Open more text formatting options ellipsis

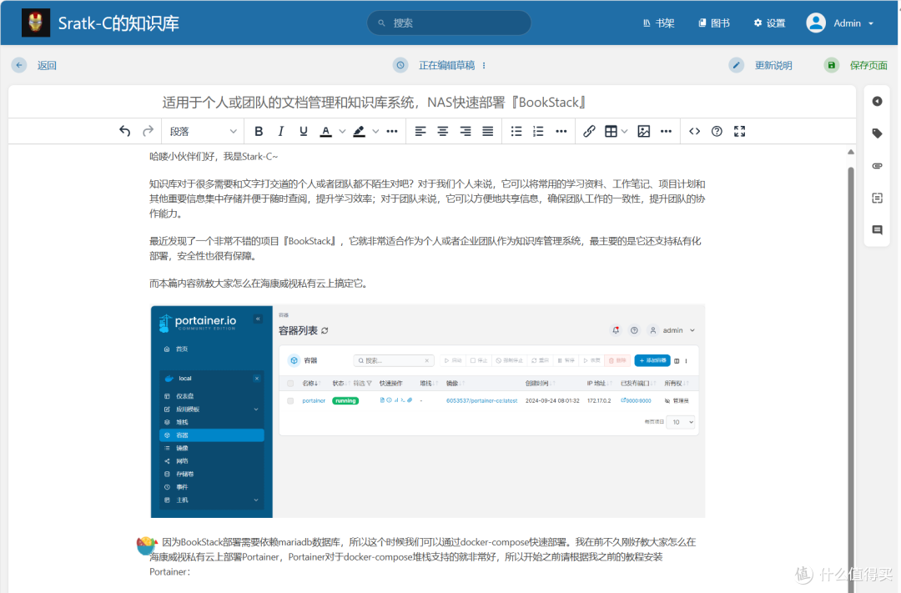click(392, 131)
